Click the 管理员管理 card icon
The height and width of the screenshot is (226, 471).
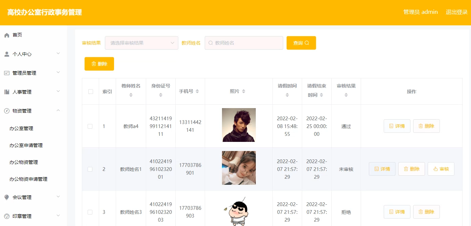(7, 73)
